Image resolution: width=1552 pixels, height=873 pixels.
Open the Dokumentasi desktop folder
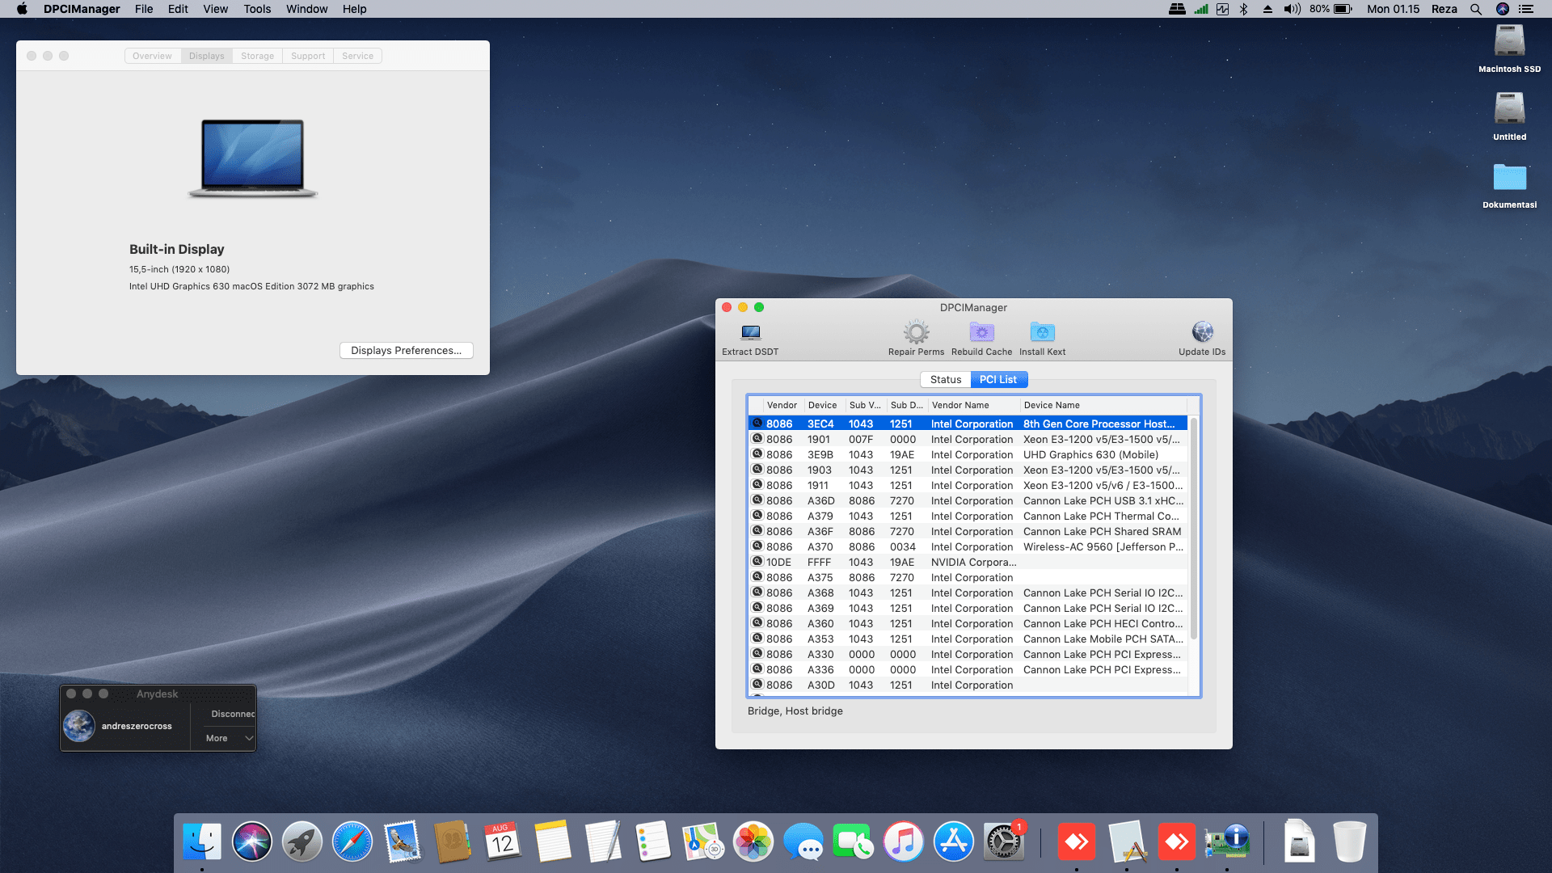coord(1509,178)
